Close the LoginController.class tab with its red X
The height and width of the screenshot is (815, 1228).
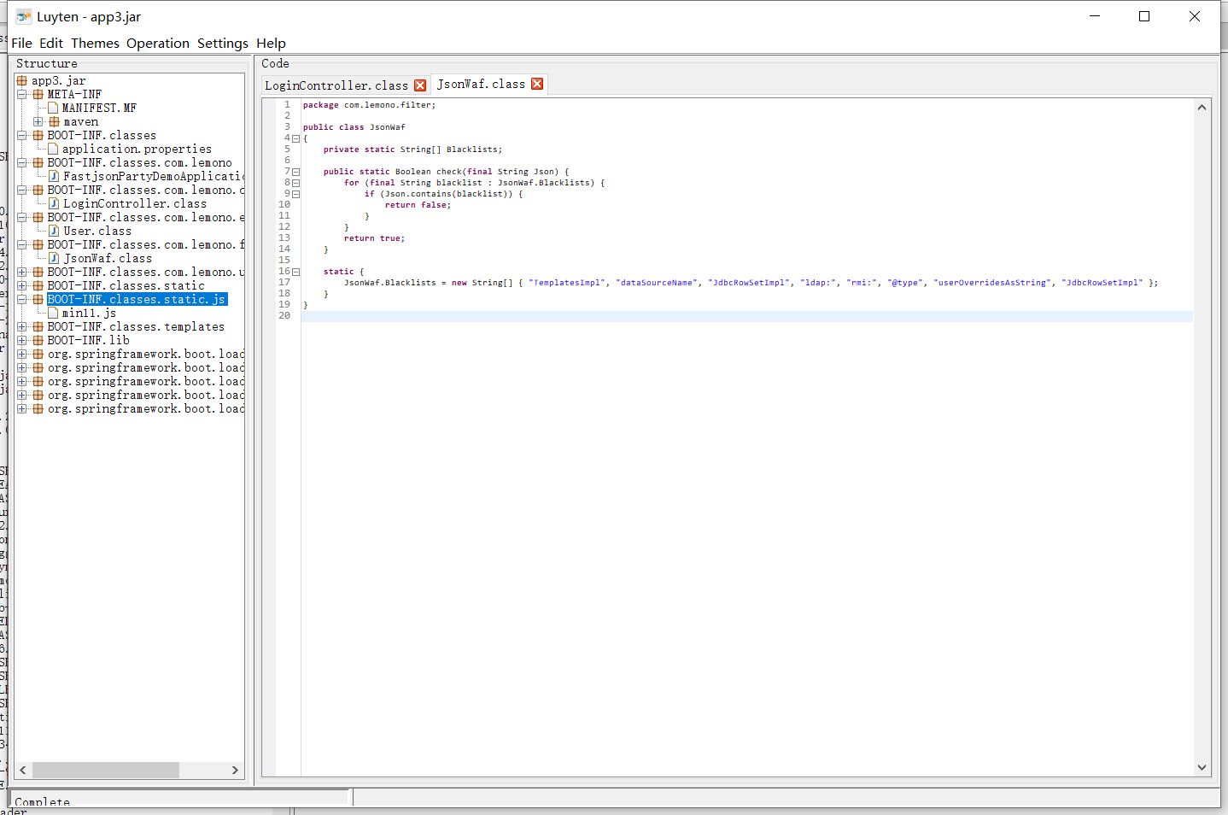click(420, 85)
